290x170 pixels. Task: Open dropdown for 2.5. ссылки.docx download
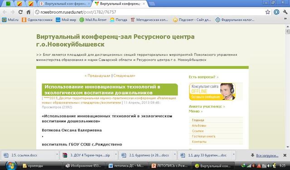pyautogui.click(x=57, y=154)
